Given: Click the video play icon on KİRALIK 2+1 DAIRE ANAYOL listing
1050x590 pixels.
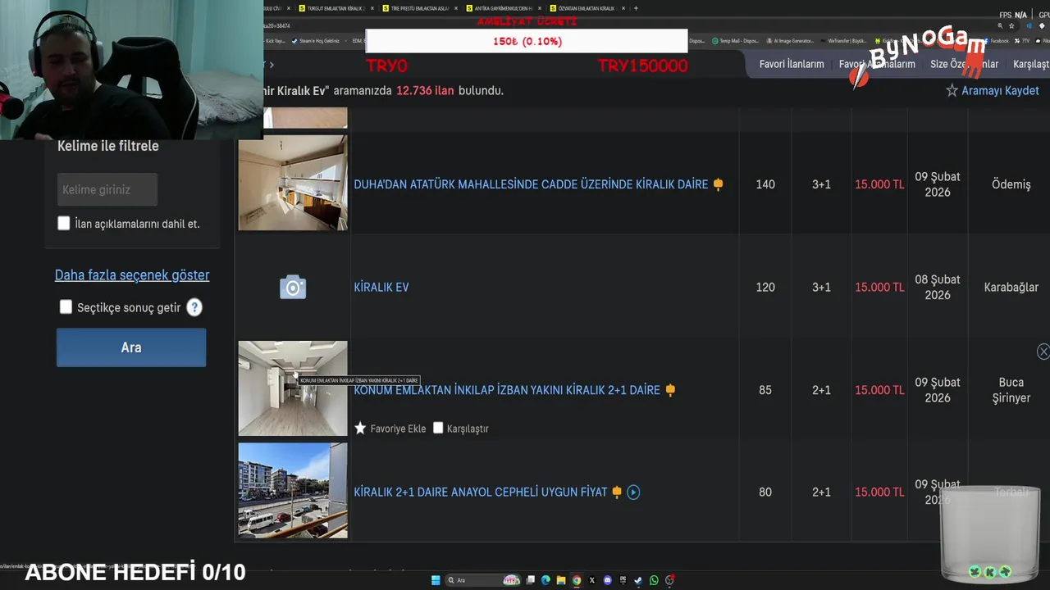Looking at the screenshot, I should 633,492.
